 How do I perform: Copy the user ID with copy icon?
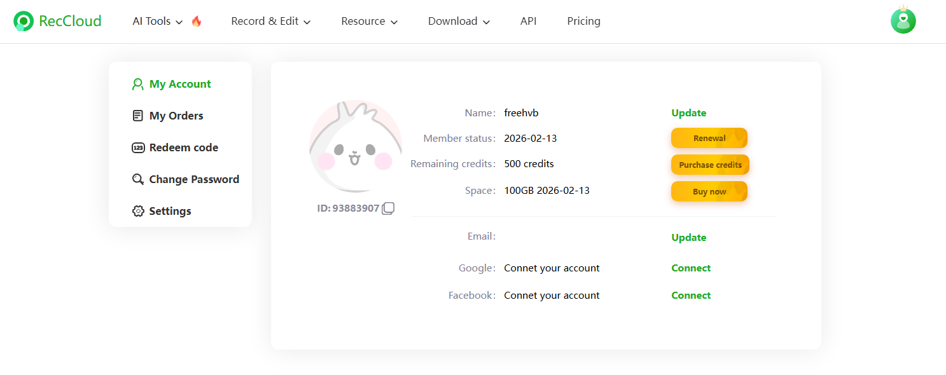pyautogui.click(x=388, y=208)
